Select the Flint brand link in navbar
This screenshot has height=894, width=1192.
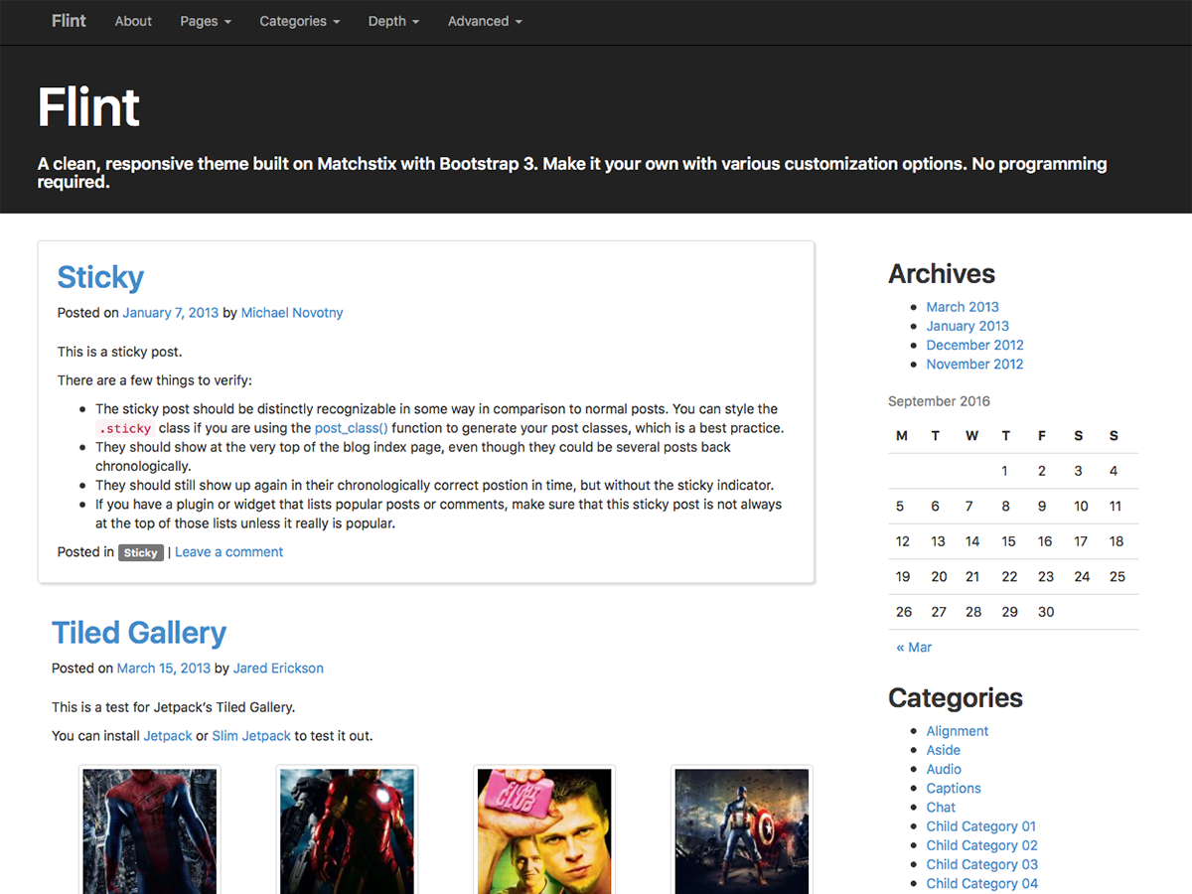tap(69, 21)
